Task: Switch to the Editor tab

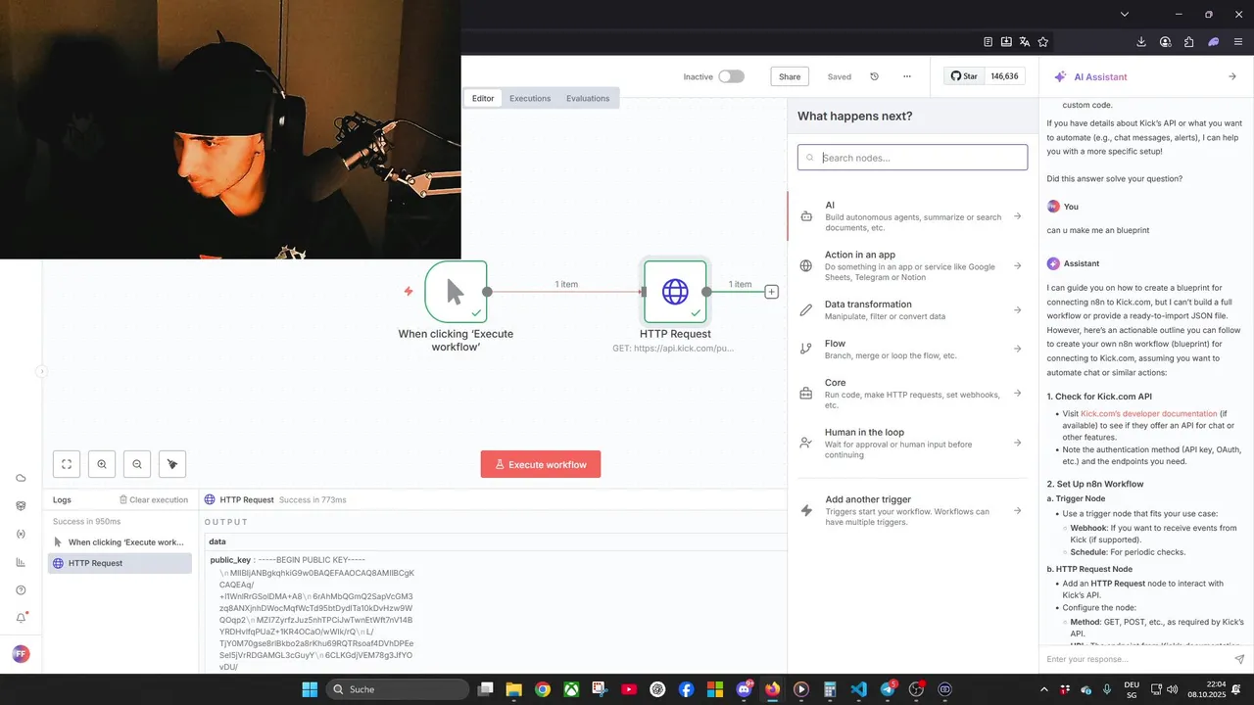Action: click(x=483, y=98)
